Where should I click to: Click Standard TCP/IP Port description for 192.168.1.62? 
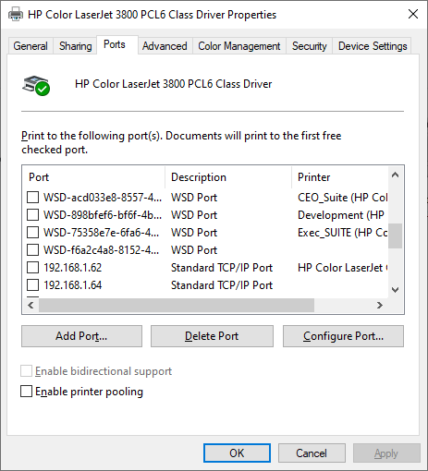(x=222, y=268)
